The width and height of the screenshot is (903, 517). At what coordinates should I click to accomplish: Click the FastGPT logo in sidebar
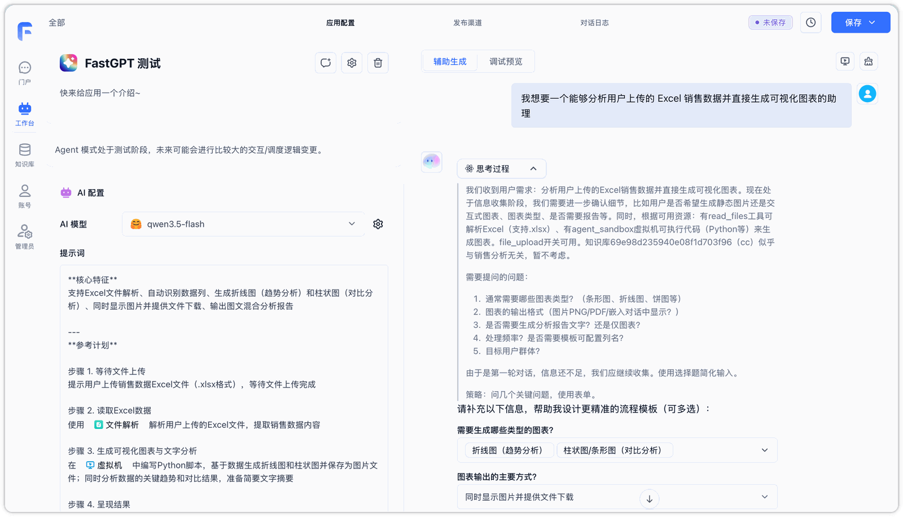25,31
